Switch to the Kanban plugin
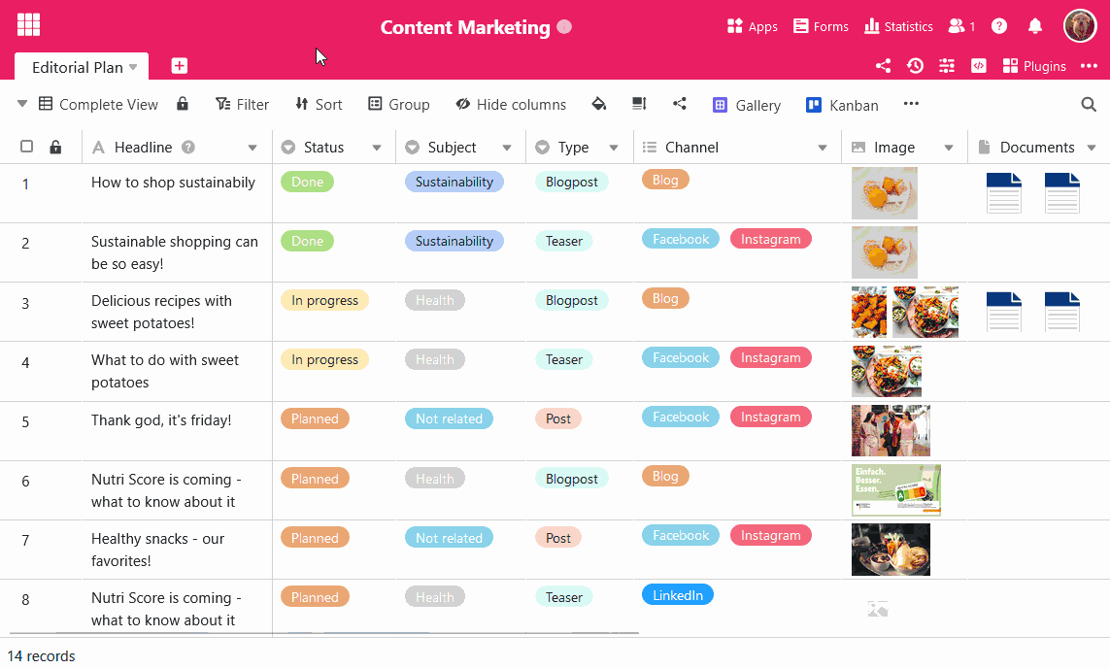Image resolution: width=1110 pixels, height=669 pixels. click(x=842, y=105)
